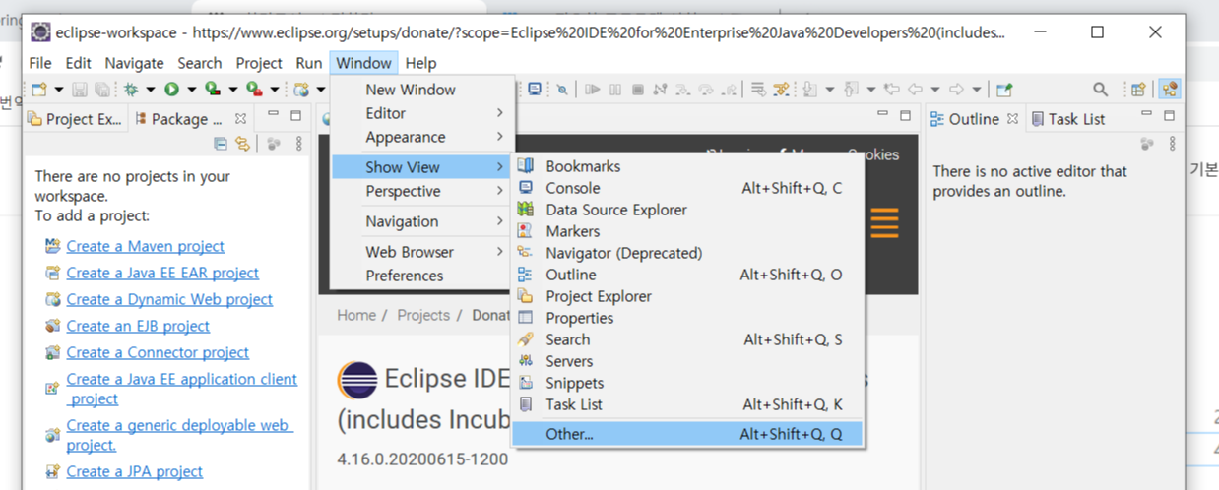This screenshot has width=1219, height=490.
Task: Select Snippets from Show View submenu
Action: (687, 383)
